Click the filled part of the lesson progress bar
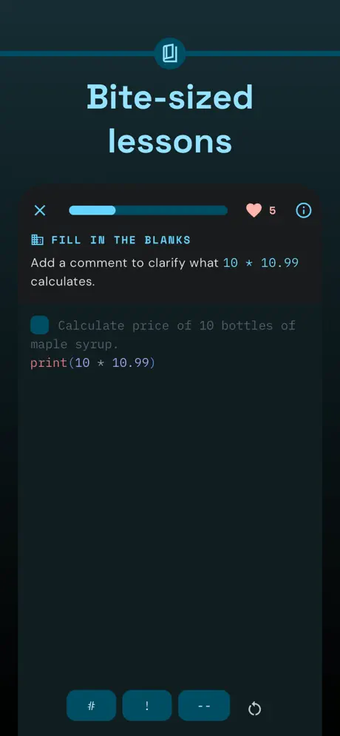The height and width of the screenshot is (736, 340). pyautogui.click(x=92, y=210)
